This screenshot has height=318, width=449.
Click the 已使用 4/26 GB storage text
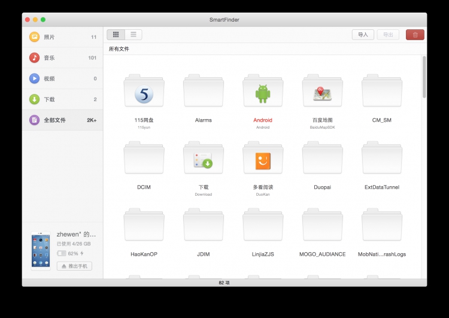pos(74,244)
